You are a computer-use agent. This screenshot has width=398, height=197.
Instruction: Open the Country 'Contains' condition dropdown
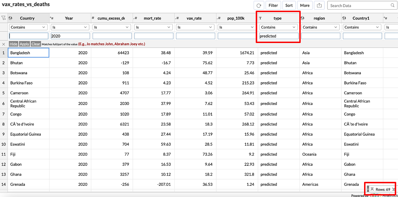(28, 27)
